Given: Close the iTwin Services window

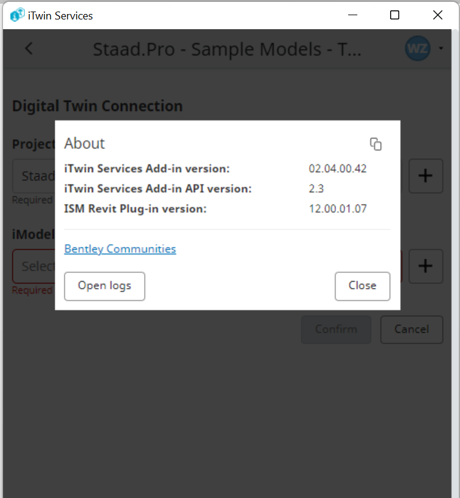Looking at the screenshot, I should pyautogui.click(x=438, y=15).
